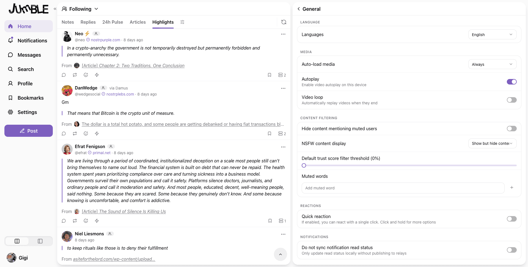528x267 pixels.
Task: Bookmark DanWedge's post
Action: click(269, 133)
